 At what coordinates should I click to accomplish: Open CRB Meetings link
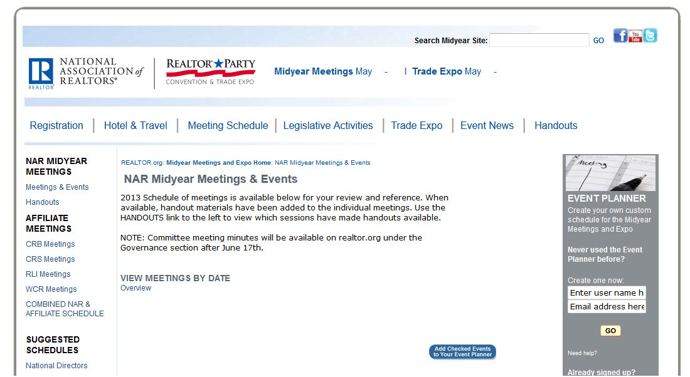pyautogui.click(x=50, y=244)
